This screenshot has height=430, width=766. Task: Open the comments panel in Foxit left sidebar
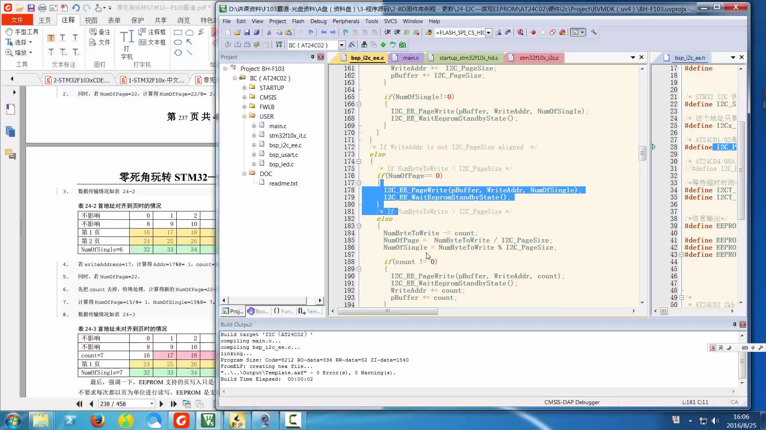click(11, 154)
